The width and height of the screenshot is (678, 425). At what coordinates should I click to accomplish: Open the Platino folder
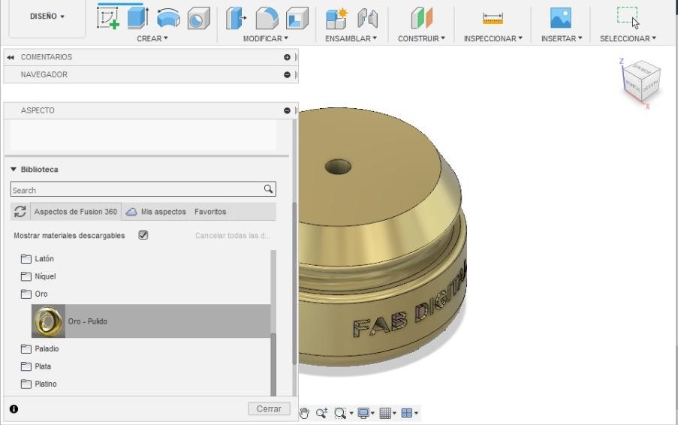[x=39, y=384]
